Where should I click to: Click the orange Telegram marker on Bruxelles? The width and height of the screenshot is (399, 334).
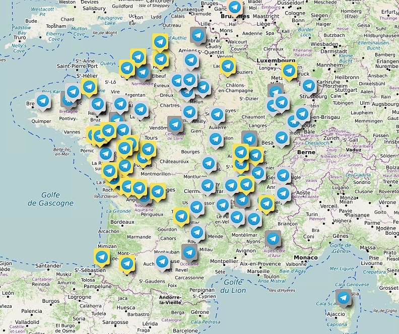tap(235, 8)
